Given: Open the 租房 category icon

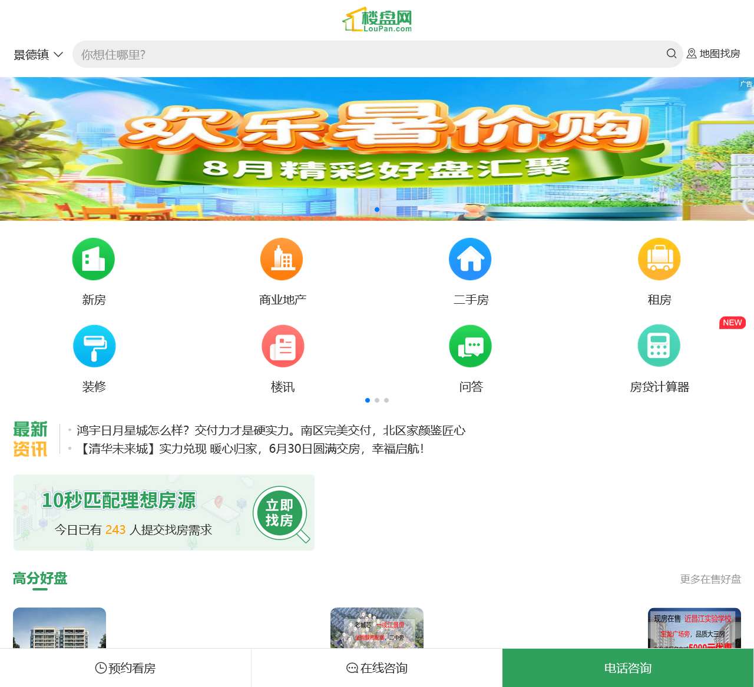Looking at the screenshot, I should tap(659, 259).
